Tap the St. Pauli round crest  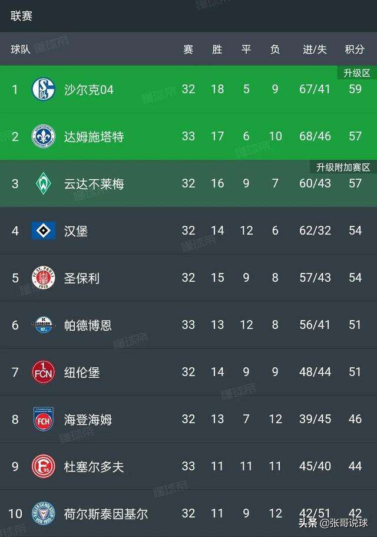coord(44,278)
